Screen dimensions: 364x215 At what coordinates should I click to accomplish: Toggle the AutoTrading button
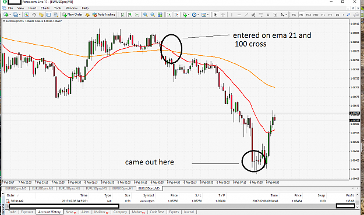(104, 15)
